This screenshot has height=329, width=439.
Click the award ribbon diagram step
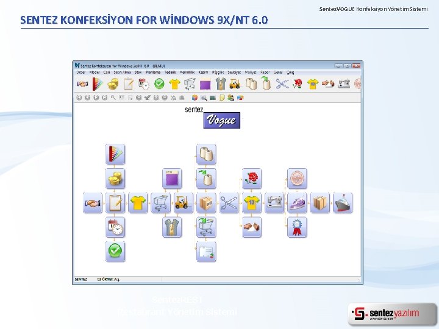(x=297, y=227)
